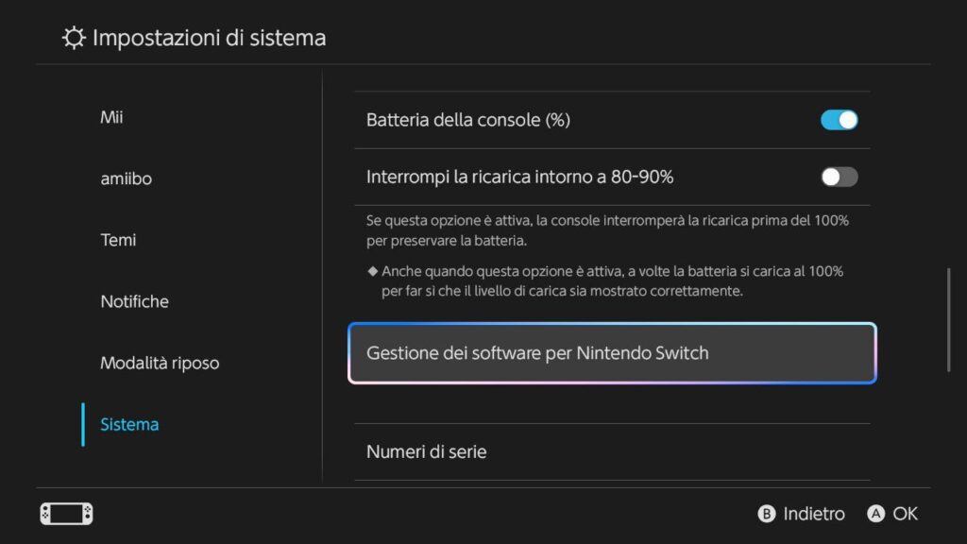Screen dimensions: 967x544
Task: Select Modalità riposo in sidebar
Action: 160,363
